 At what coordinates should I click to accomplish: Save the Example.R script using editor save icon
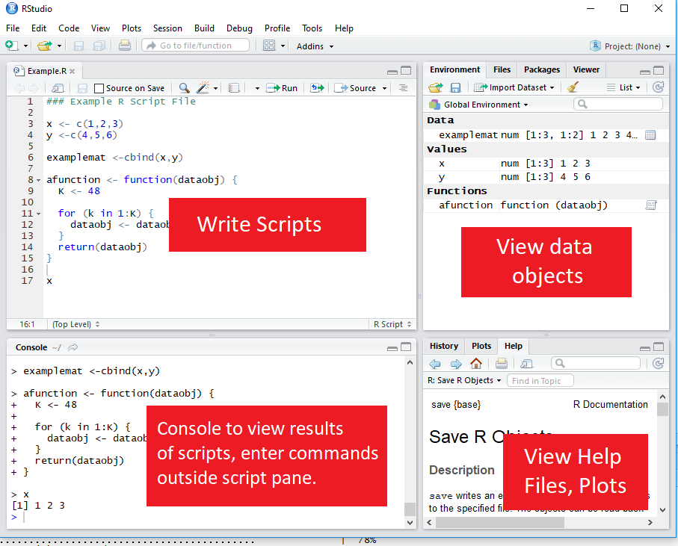tap(82, 88)
